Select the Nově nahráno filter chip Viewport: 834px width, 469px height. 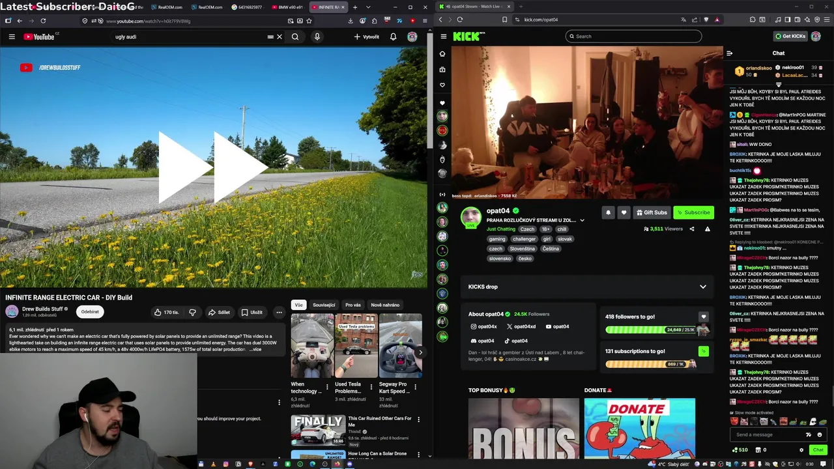[x=385, y=305]
